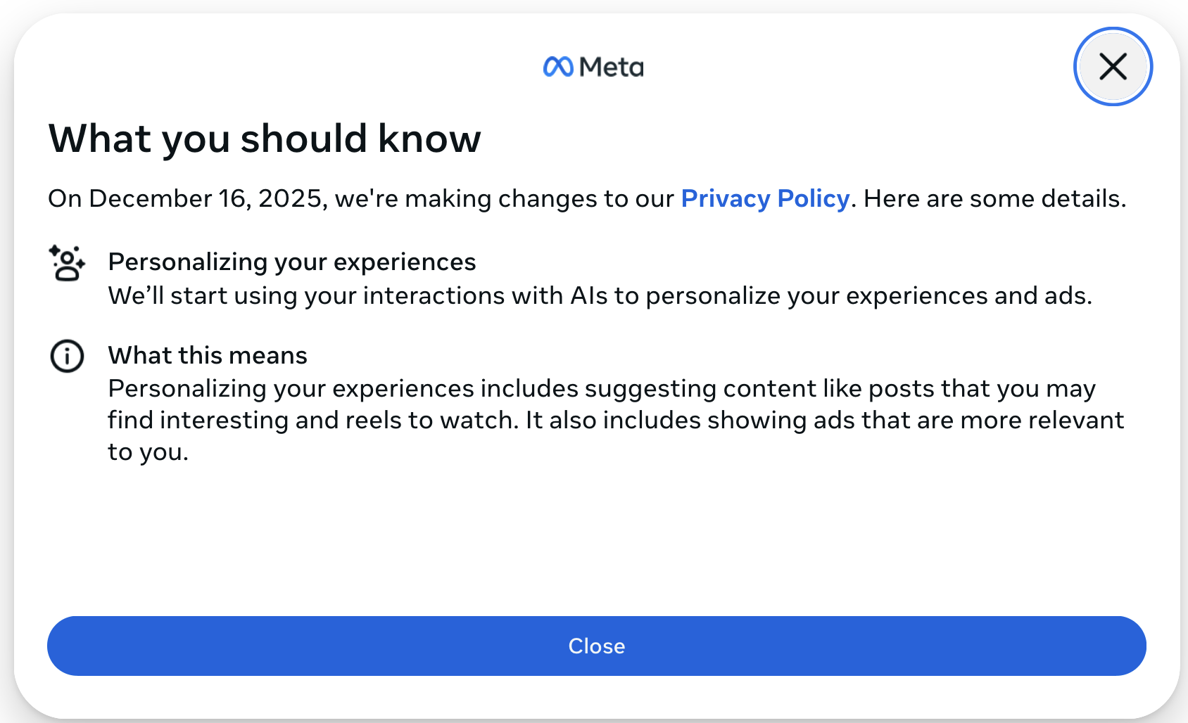Viewport: 1188px width, 723px height.
Task: Click the "December 16, 2025" date text
Action: pyautogui.click(x=206, y=198)
